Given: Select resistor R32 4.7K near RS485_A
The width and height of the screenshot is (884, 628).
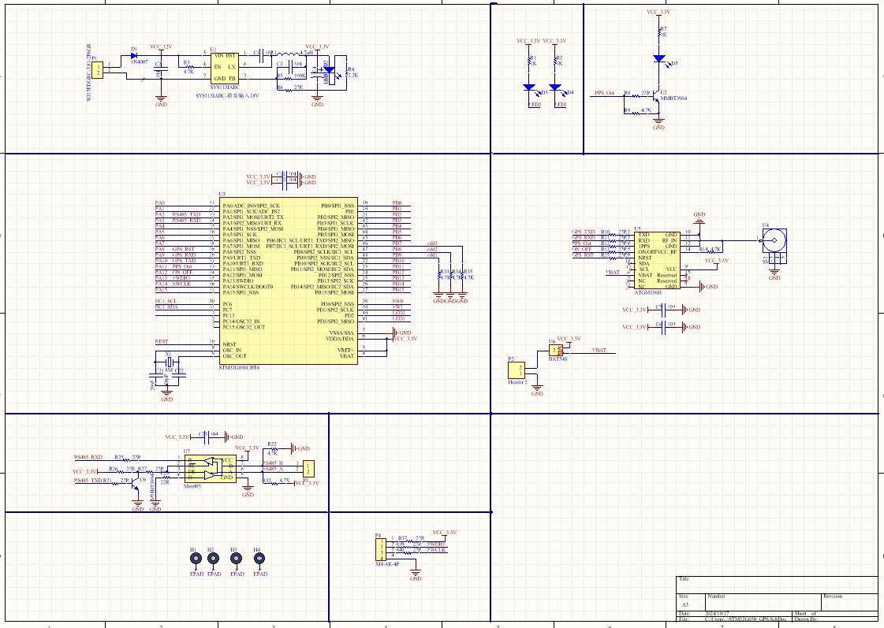Looking at the screenshot, I should 273,483.
